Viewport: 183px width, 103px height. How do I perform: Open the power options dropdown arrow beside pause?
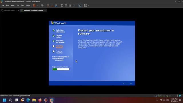(x=37, y=5)
